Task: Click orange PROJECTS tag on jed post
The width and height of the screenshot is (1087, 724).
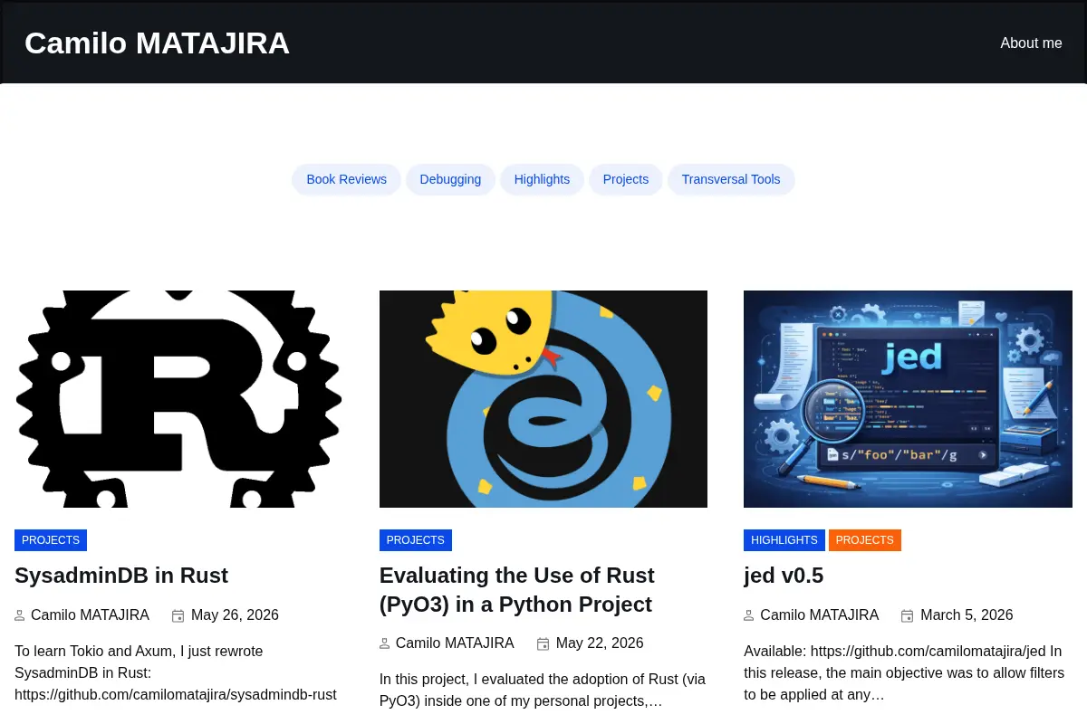Action: tap(865, 540)
